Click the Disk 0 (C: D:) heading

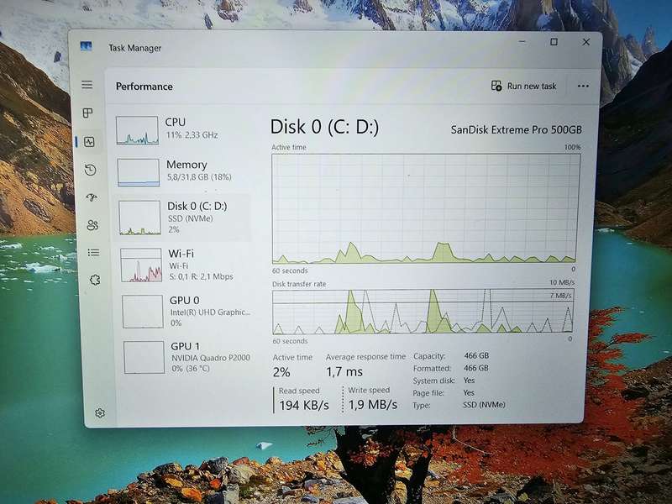pyautogui.click(x=324, y=127)
